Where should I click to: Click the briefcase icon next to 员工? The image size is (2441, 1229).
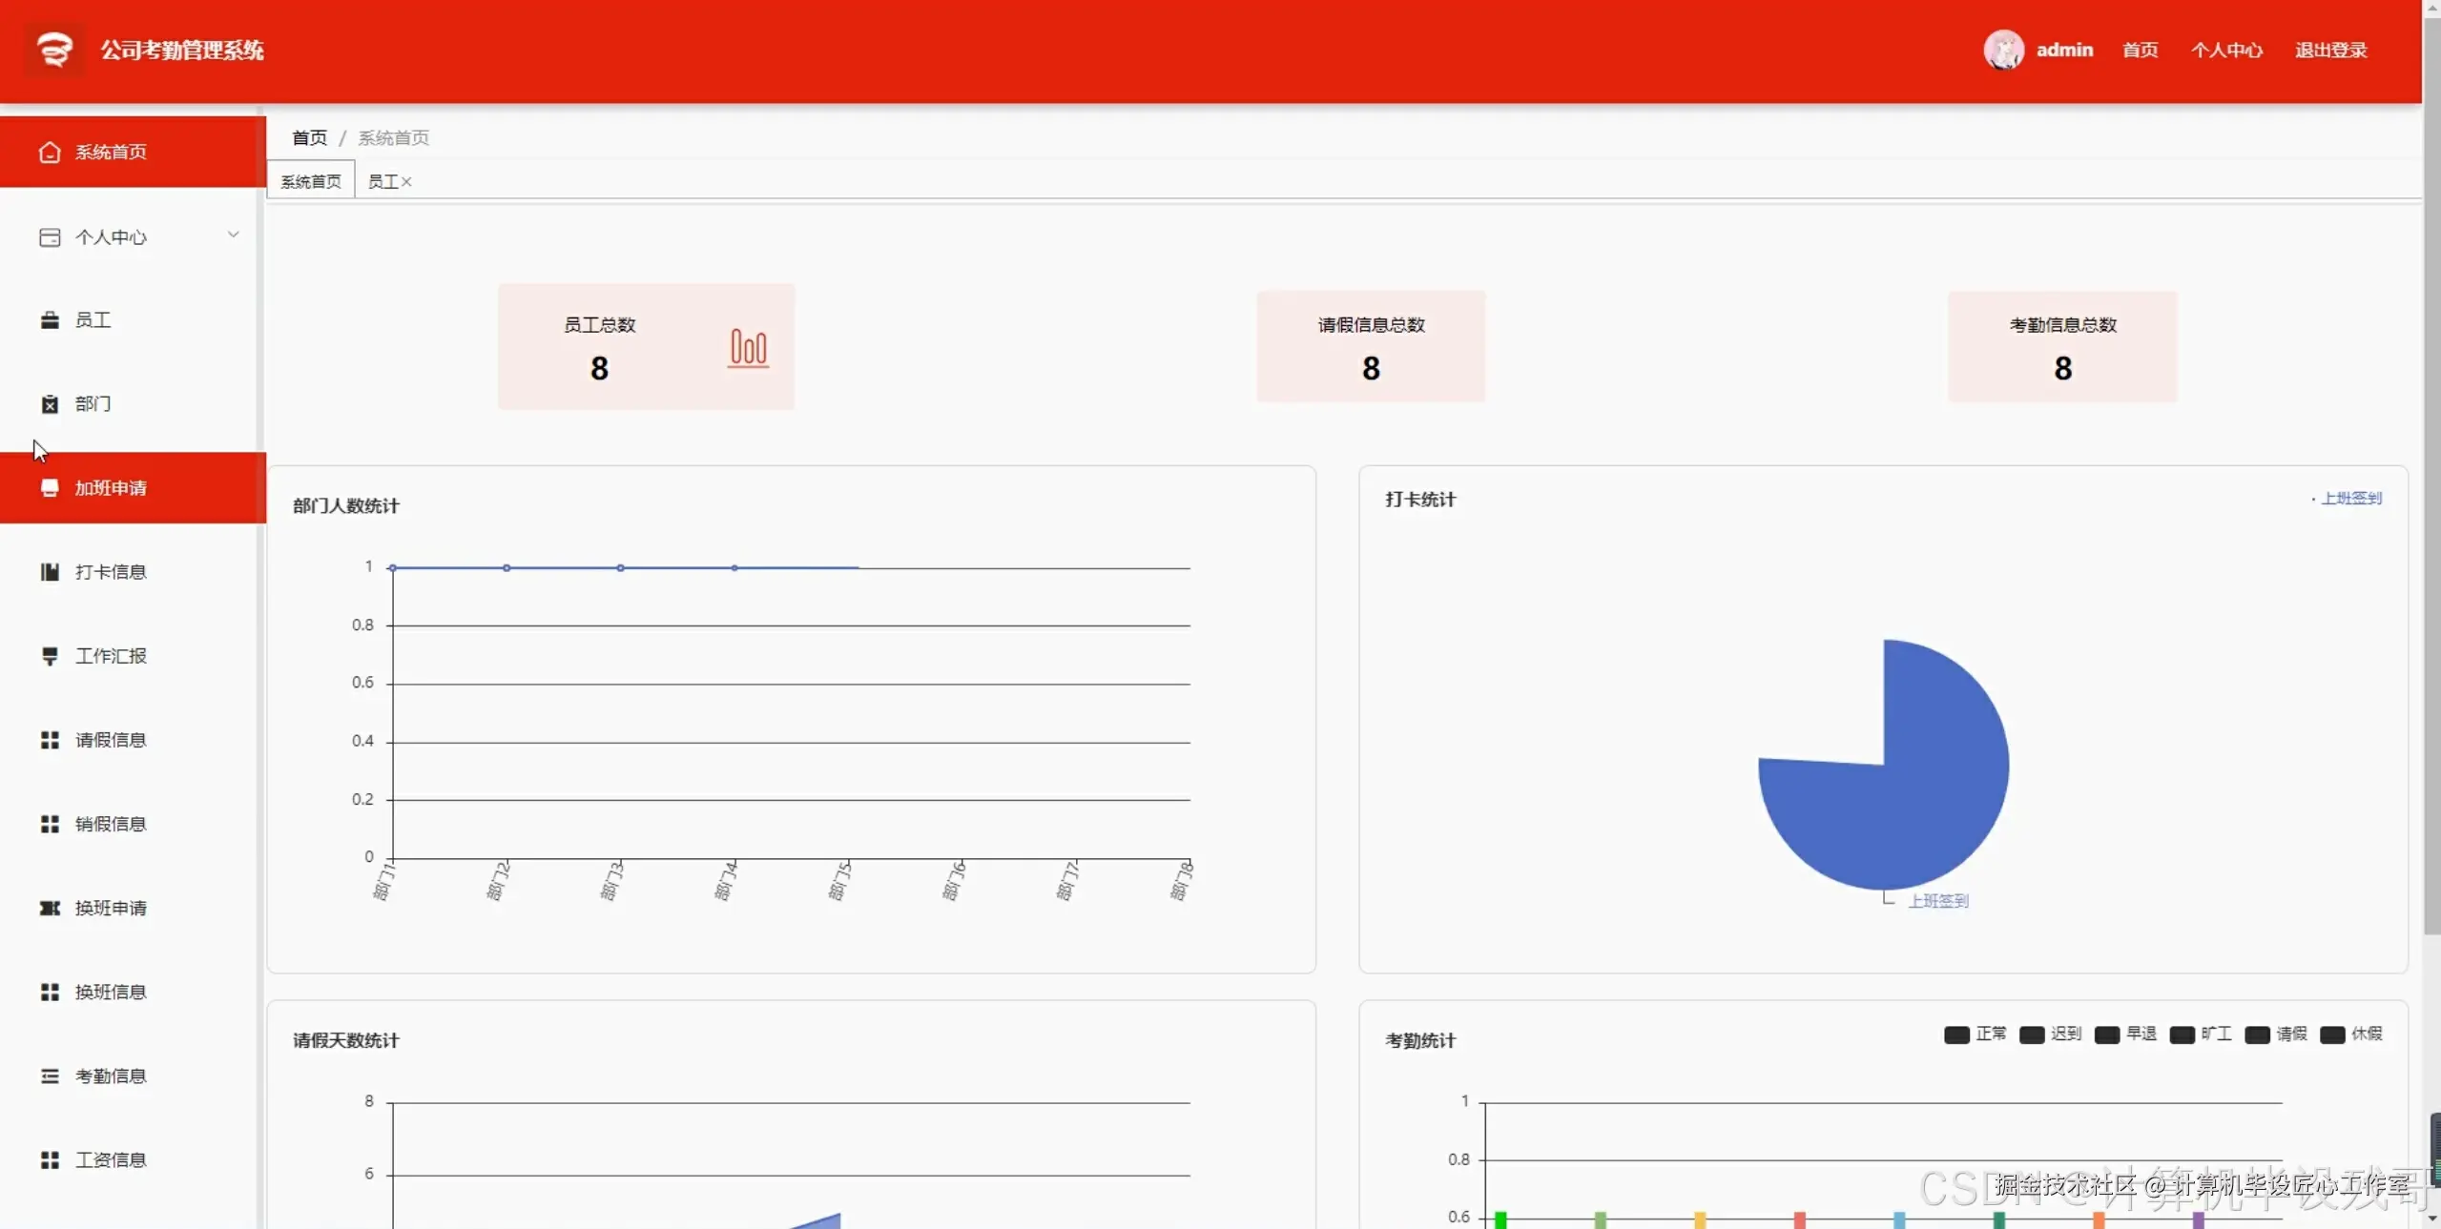(50, 320)
